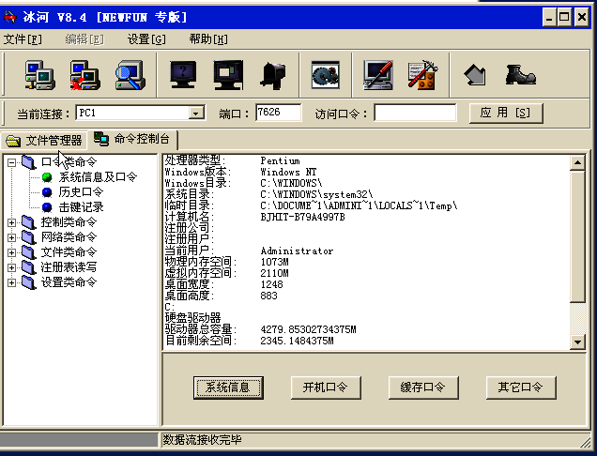Viewport: 597px width, 456px height.
Task: Click the folder icon of 控制类命令
Action: click(x=28, y=222)
